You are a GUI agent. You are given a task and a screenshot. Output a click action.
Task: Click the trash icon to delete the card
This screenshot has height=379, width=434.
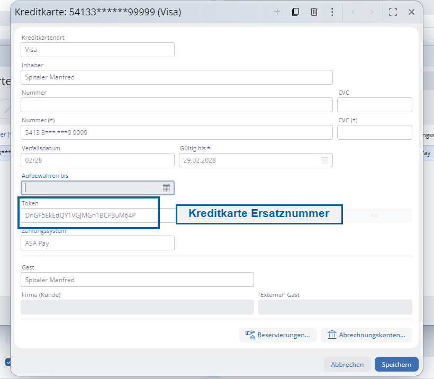[314, 12]
